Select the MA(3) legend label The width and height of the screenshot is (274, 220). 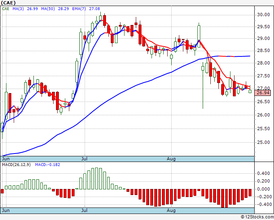18,9
